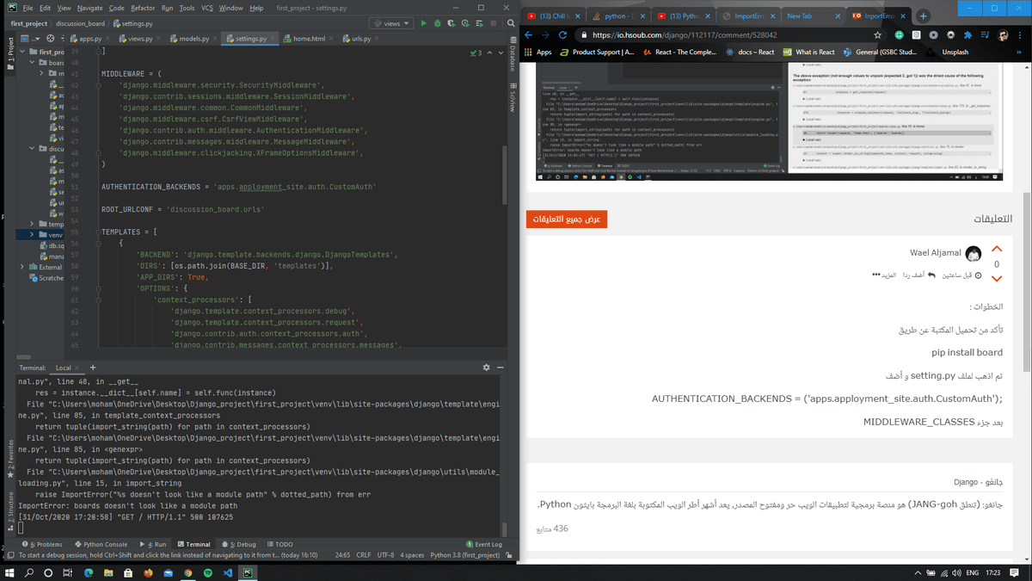This screenshot has height=581, width=1032.
Task: Open terminal settings gear icon
Action: [486, 368]
